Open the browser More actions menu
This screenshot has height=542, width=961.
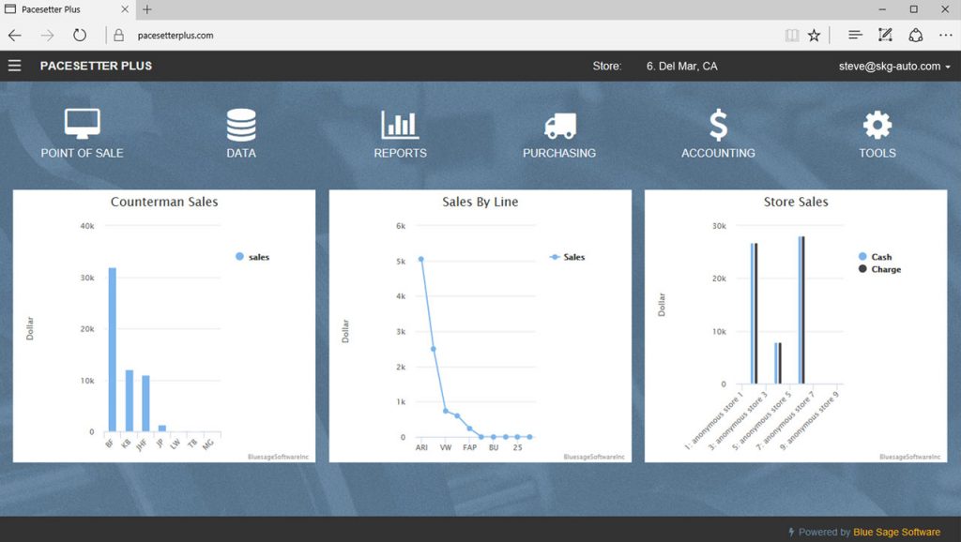click(x=945, y=35)
